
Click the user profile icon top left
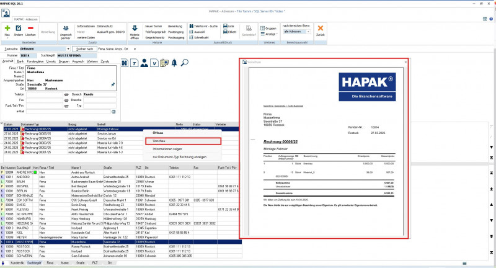coord(6,13)
